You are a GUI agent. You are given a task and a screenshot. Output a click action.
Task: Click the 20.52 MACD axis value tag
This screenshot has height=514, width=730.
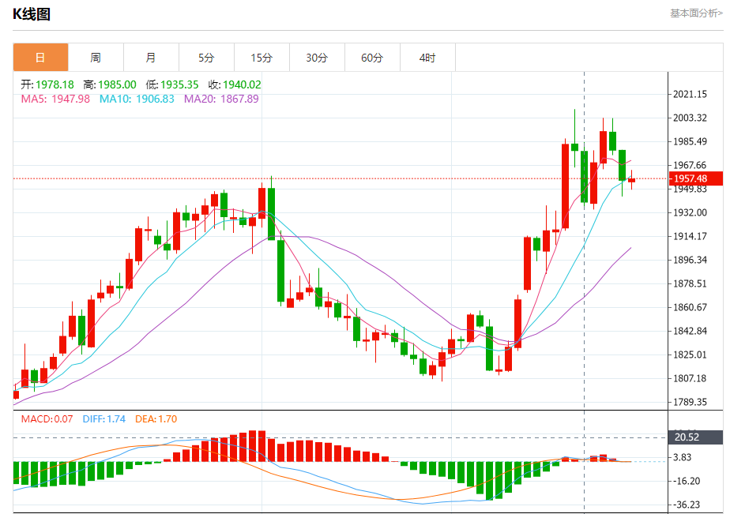(695, 437)
